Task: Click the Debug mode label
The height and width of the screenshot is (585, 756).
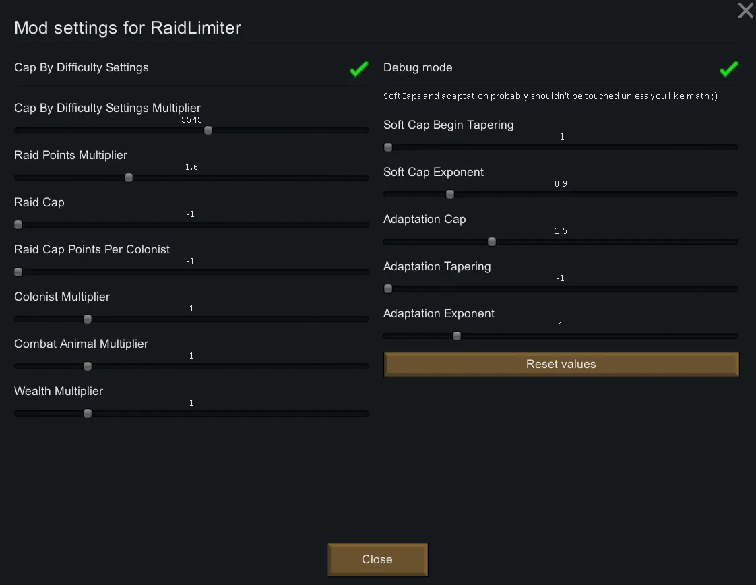Action: [x=418, y=67]
